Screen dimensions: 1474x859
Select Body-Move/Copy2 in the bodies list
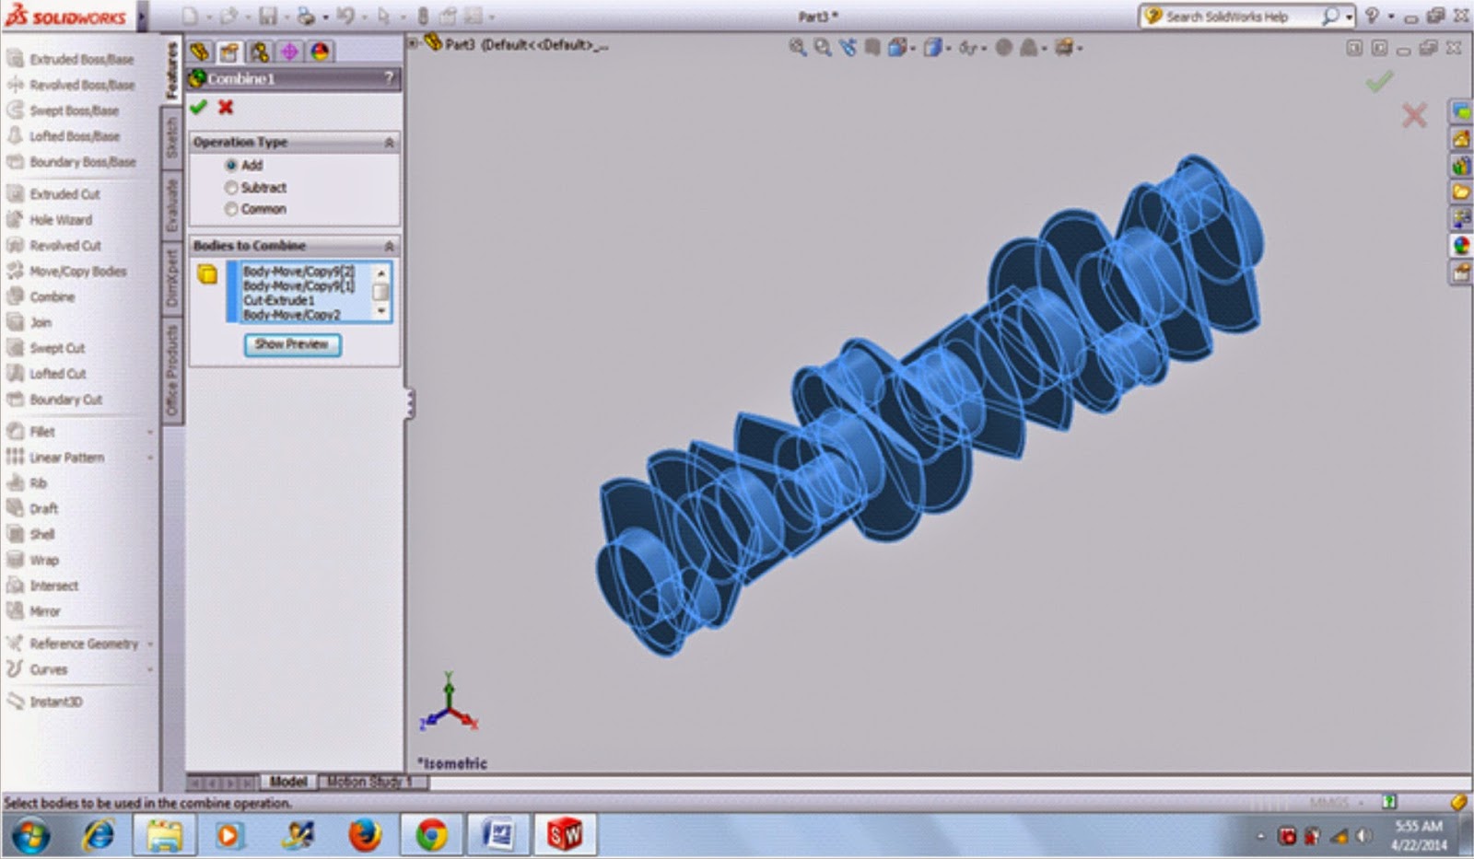pyautogui.click(x=292, y=315)
